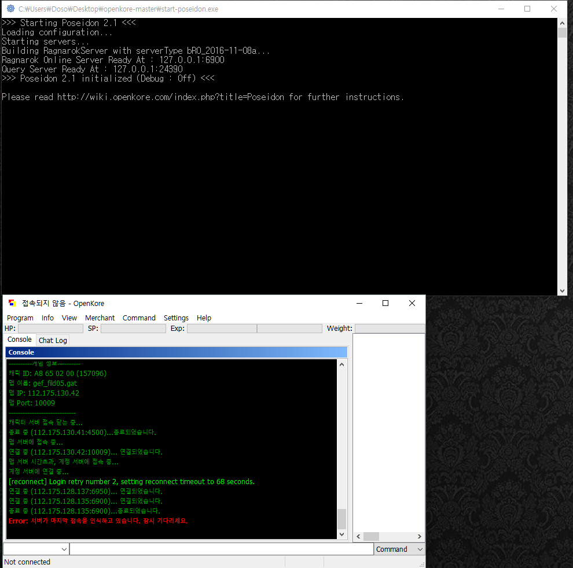573x568 pixels.
Task: Expand the chat target combo box
Action: (35, 549)
